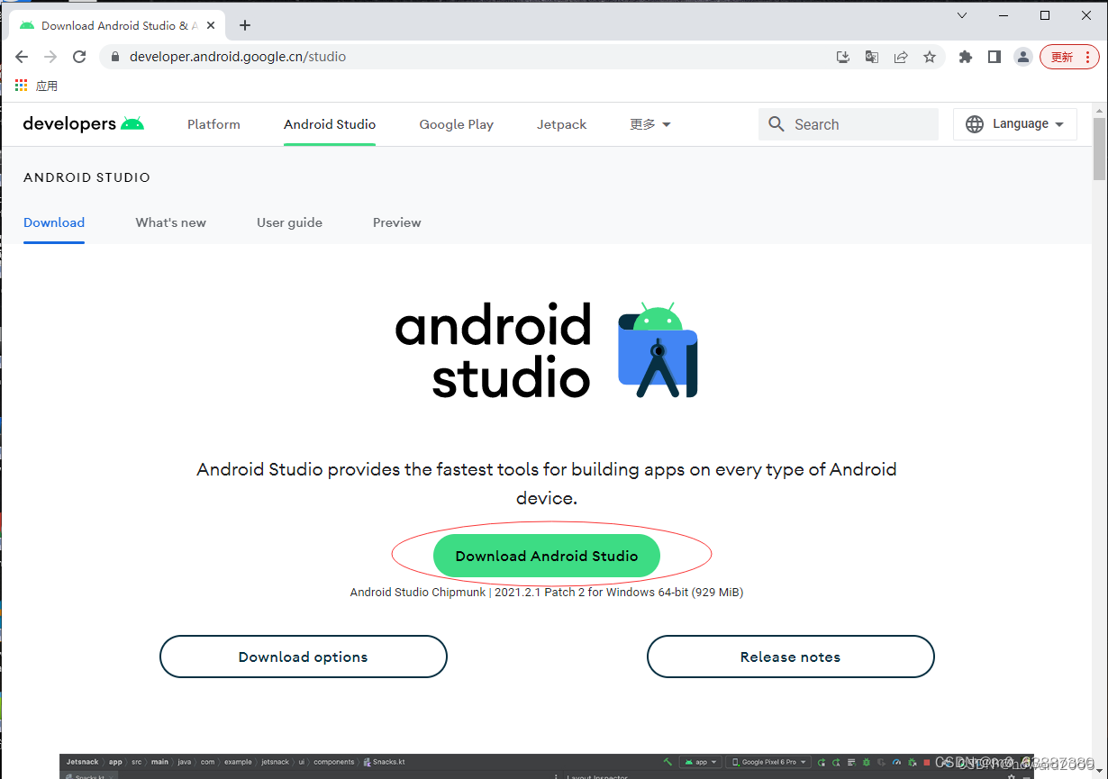Open the Extensions puzzle icon
Image resolution: width=1108 pixels, height=779 pixels.
[966, 57]
